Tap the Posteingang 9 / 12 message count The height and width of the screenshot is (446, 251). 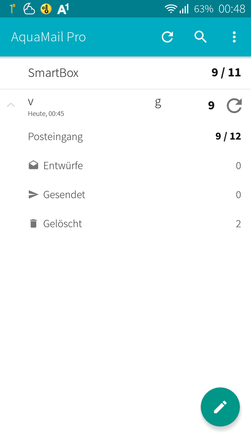(x=228, y=136)
